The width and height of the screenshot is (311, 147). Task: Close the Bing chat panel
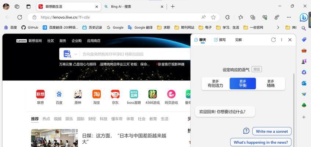coord(290,40)
